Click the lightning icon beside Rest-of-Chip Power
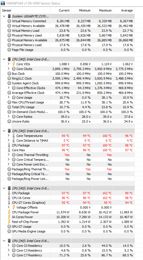The height and width of the screenshot is (260, 143). pos(9,222)
